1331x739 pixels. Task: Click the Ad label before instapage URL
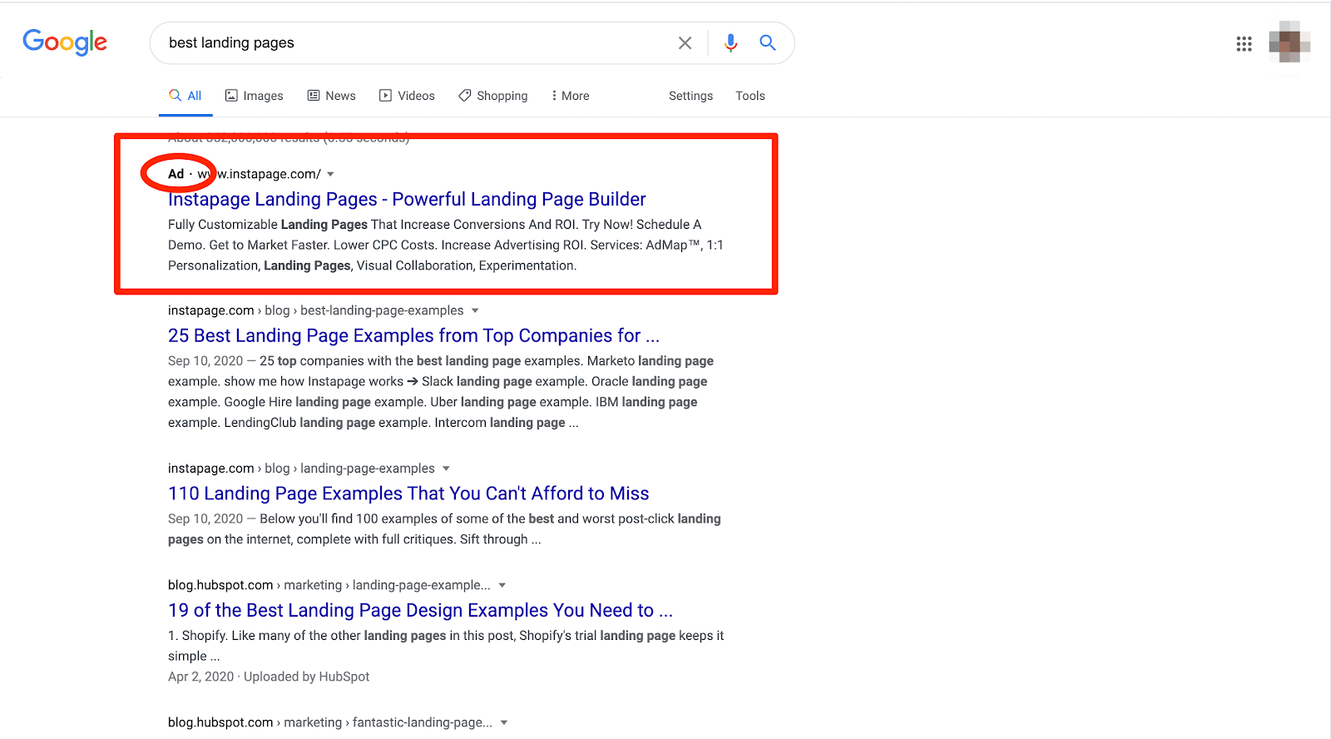pyautogui.click(x=176, y=174)
